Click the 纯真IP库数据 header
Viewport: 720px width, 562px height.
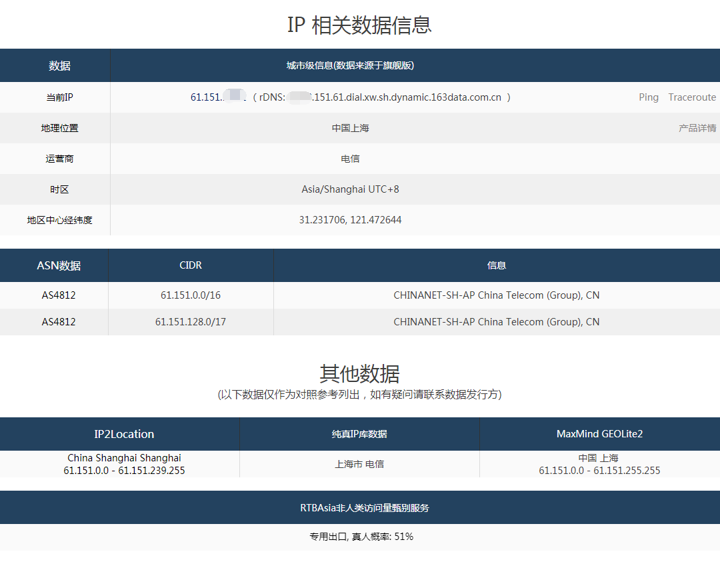359,434
